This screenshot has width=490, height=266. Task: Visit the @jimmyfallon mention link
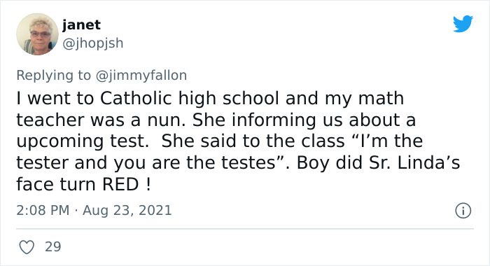(x=141, y=76)
